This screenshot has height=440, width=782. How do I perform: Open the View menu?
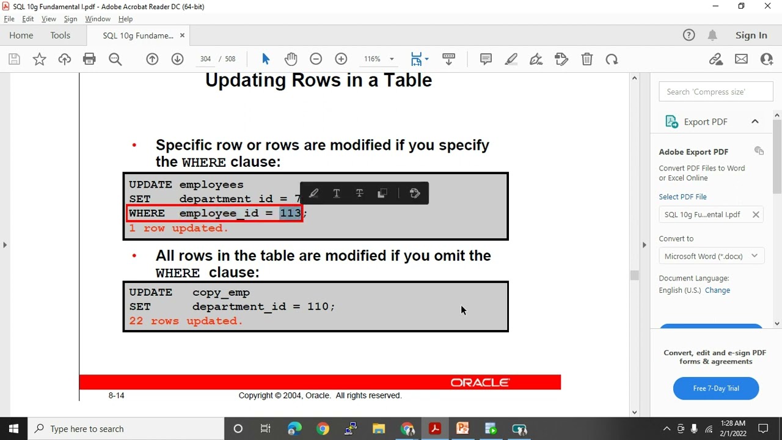pyautogui.click(x=49, y=19)
